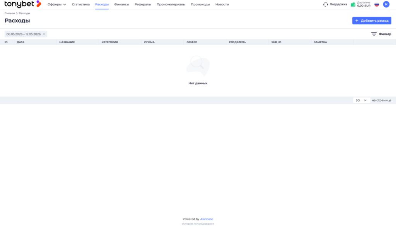The height and width of the screenshot is (227, 396).
Task: Remove the date range filter chip
Action: pyautogui.click(x=44, y=34)
